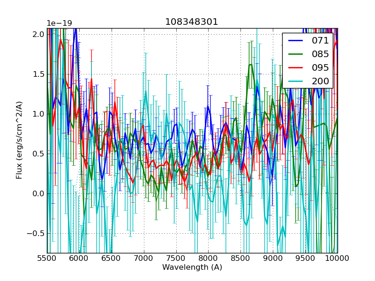This screenshot has height=281, width=375.
Task: Click the 1e-19 exponent label
Action: click(x=59, y=23)
